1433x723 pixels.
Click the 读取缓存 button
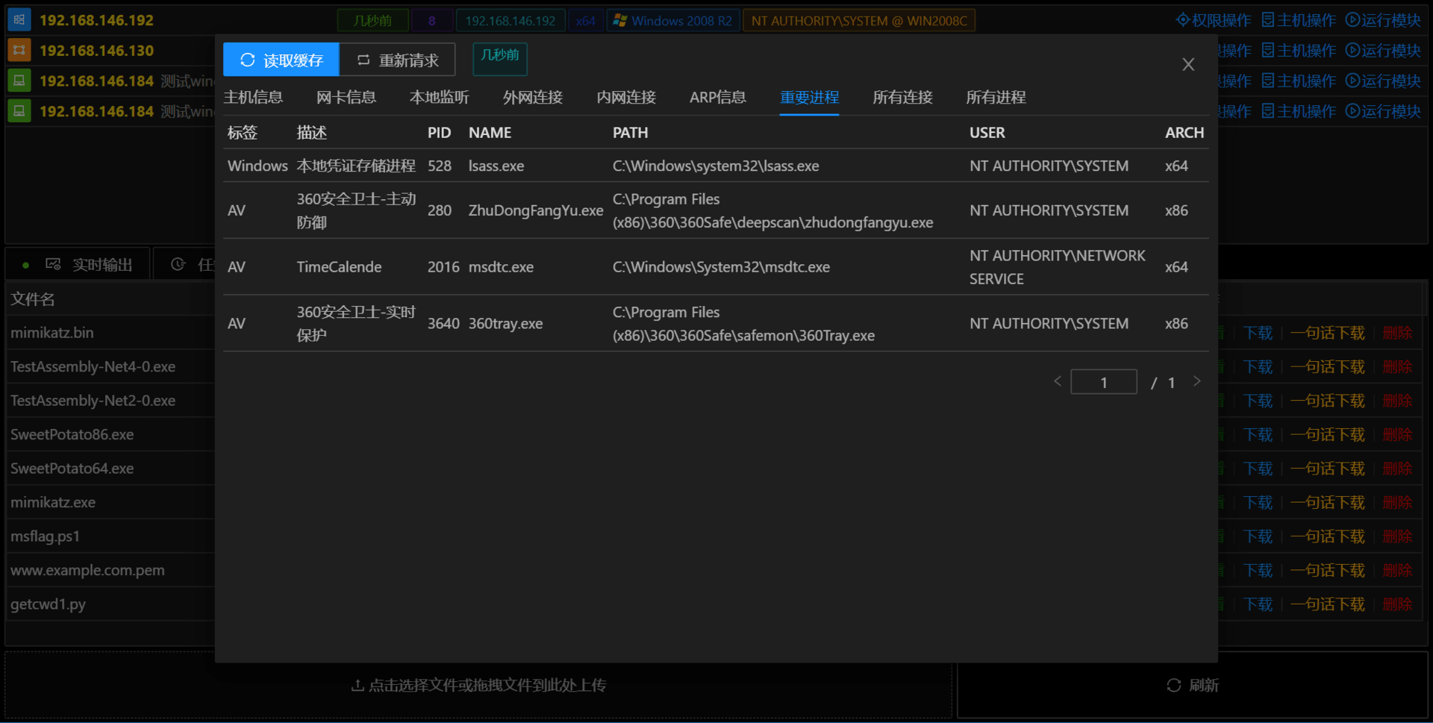point(281,60)
